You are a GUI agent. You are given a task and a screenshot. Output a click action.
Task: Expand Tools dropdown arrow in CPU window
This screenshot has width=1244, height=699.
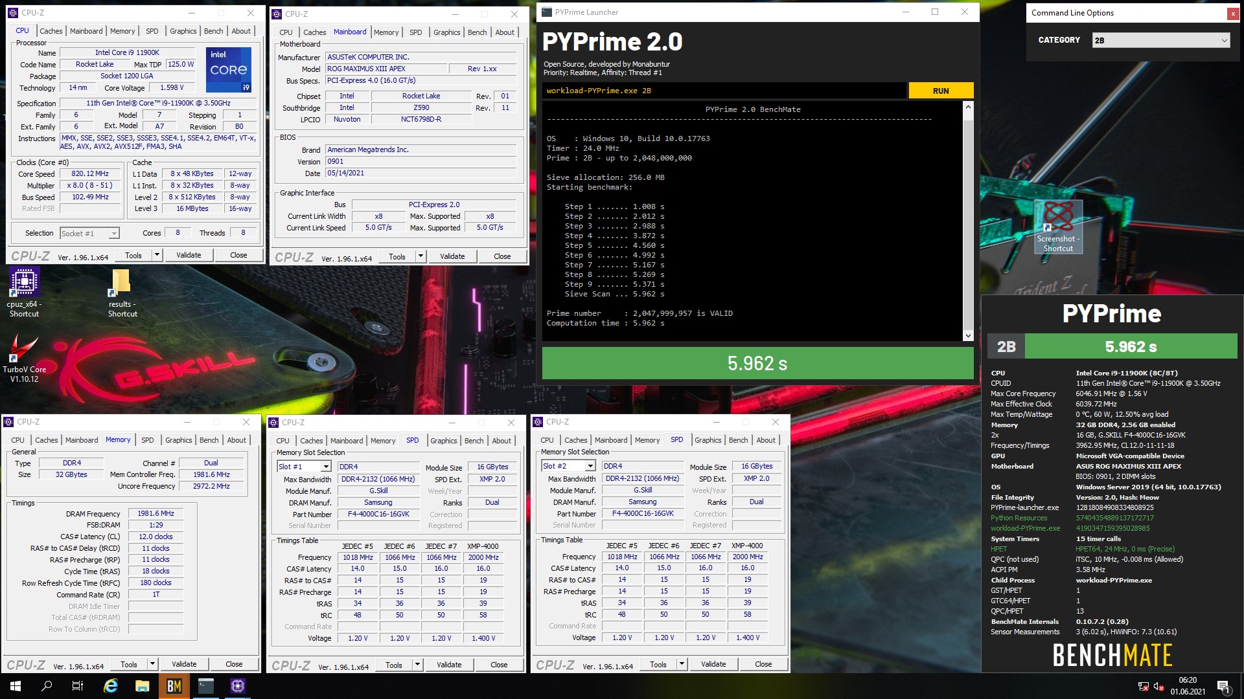pyautogui.click(x=157, y=255)
